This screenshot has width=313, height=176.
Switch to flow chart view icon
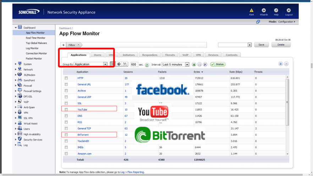(x=125, y=64)
